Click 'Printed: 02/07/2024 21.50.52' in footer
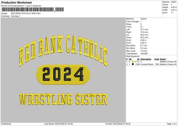This screenshot has height=126, width=178. [118, 124]
